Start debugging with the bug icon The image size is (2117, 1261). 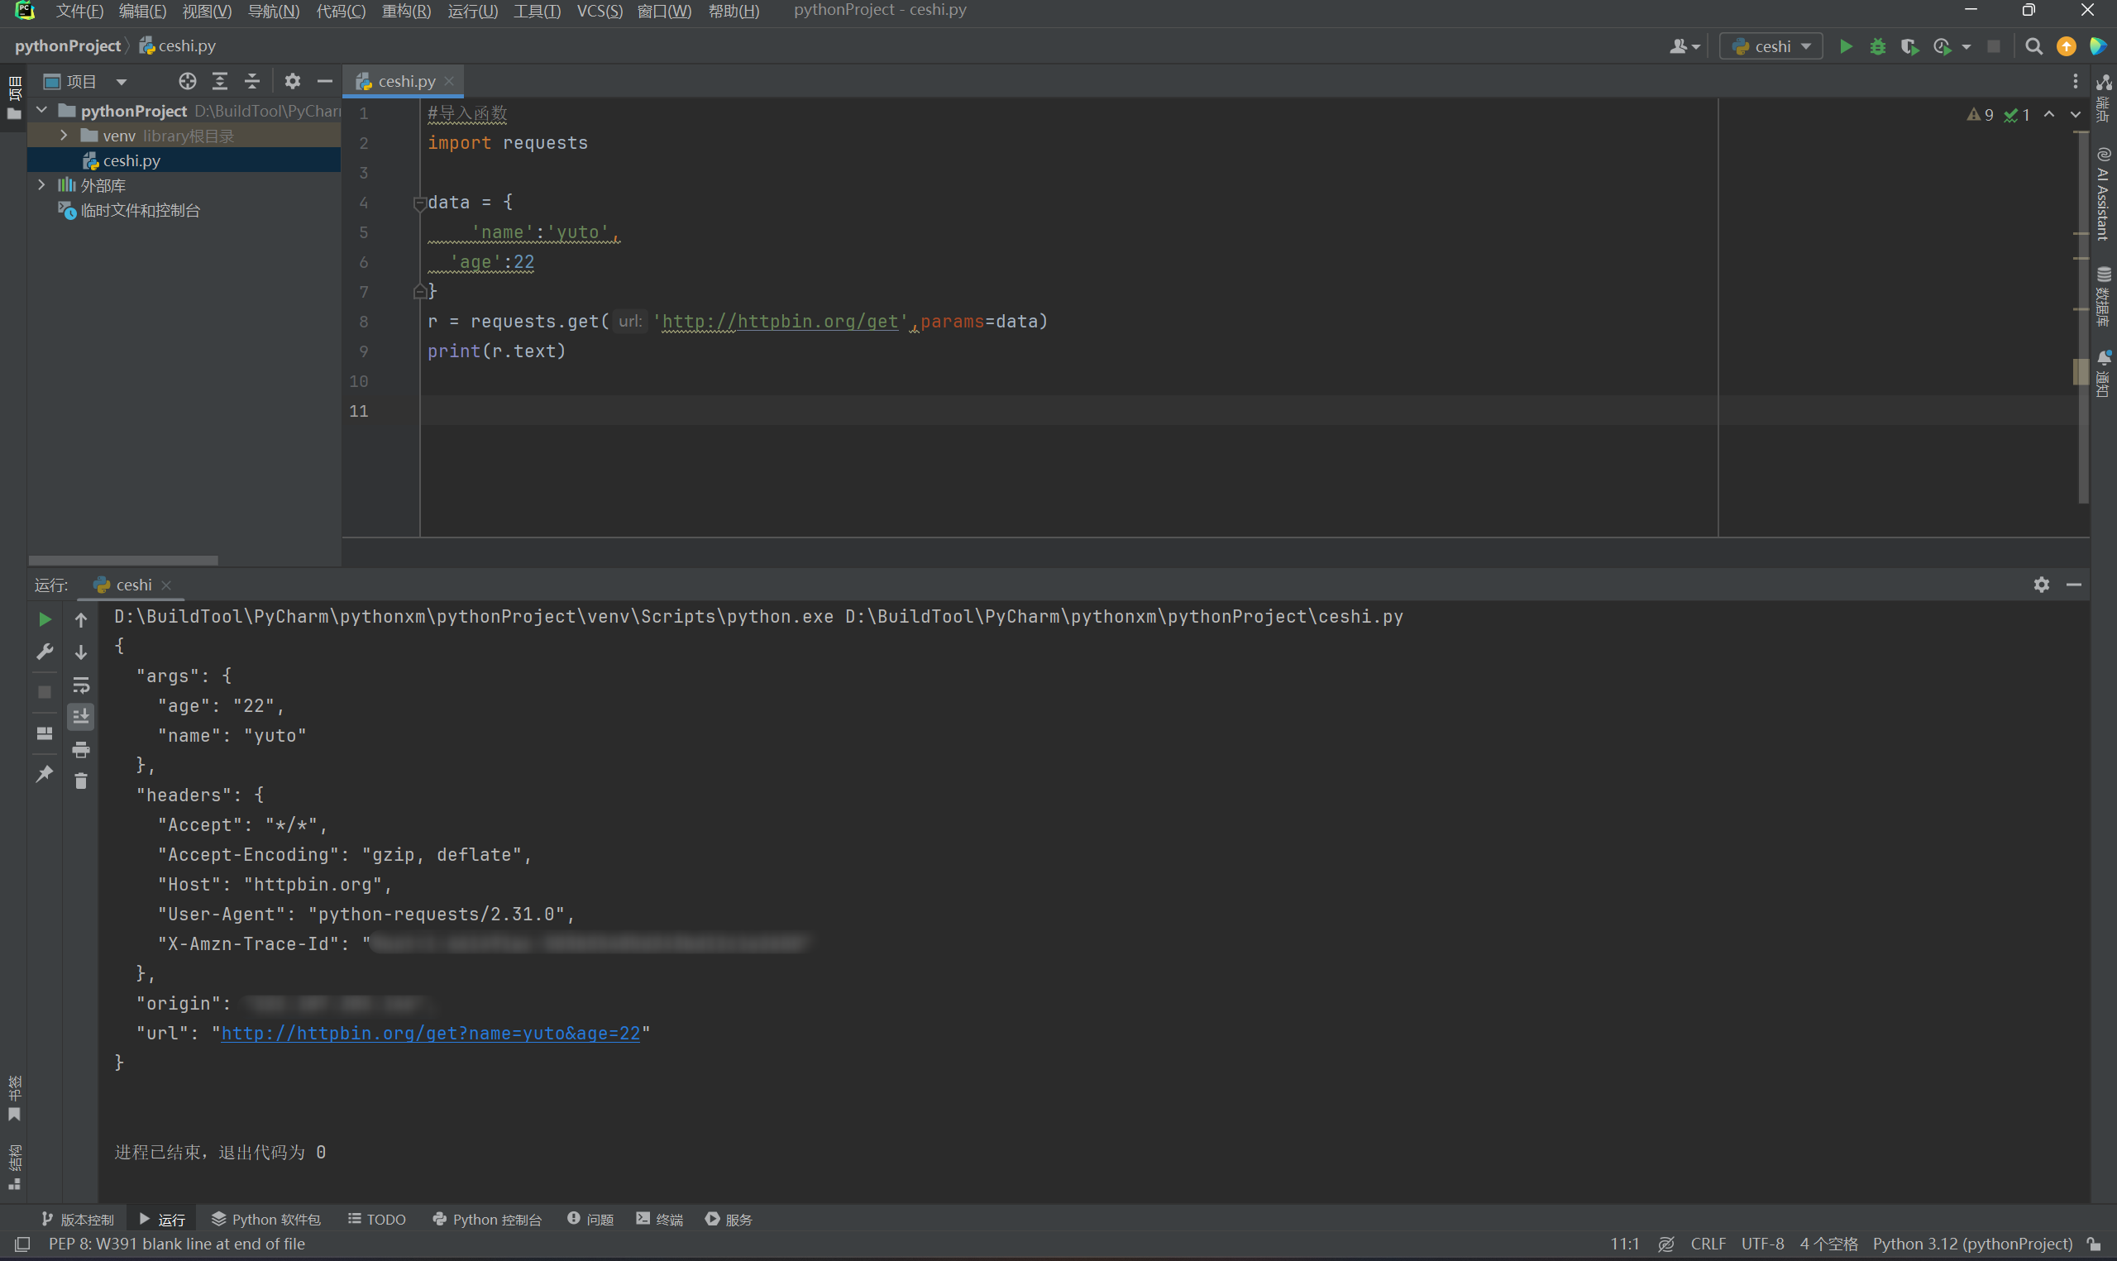[x=1877, y=45]
